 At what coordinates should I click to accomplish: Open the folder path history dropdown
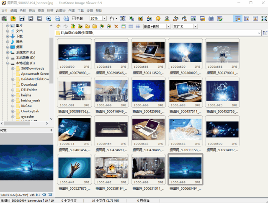[259, 33]
